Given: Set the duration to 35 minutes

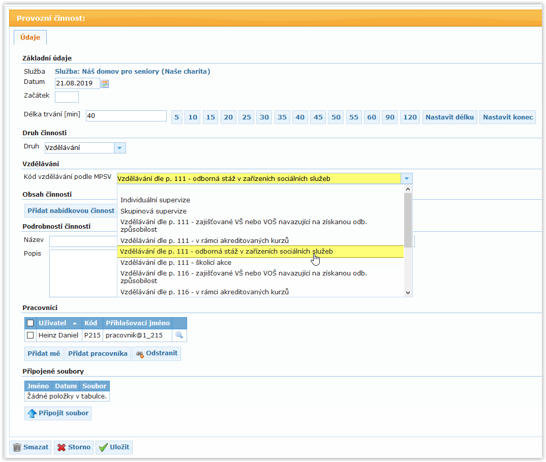Looking at the screenshot, I should [x=282, y=117].
